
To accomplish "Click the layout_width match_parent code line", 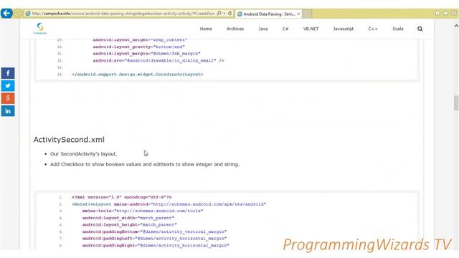I will pos(128,218).
